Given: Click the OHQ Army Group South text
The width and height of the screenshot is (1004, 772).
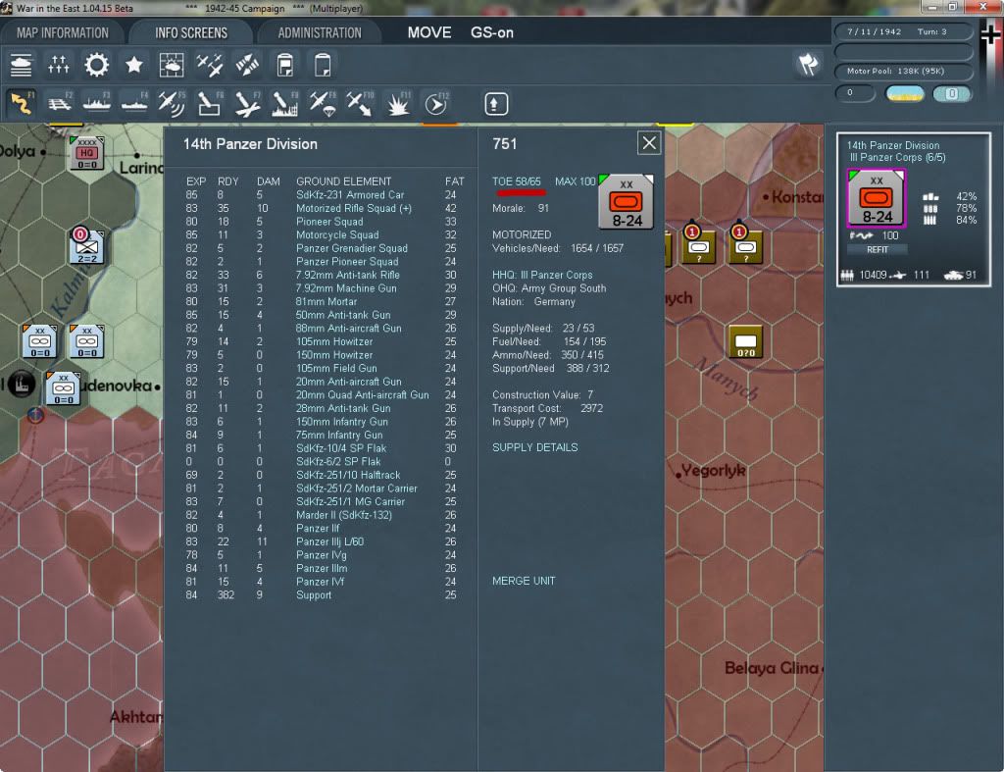Looking at the screenshot, I should pos(549,288).
